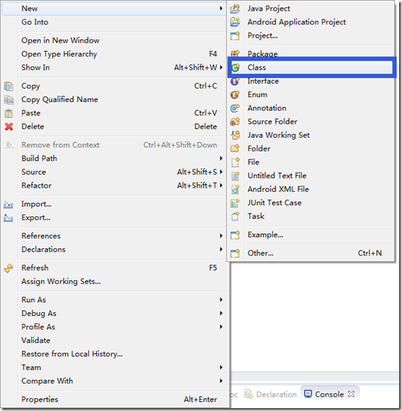Click the Copy Qualified Name icon
Viewport: 402px width, 411px height.
point(9,100)
